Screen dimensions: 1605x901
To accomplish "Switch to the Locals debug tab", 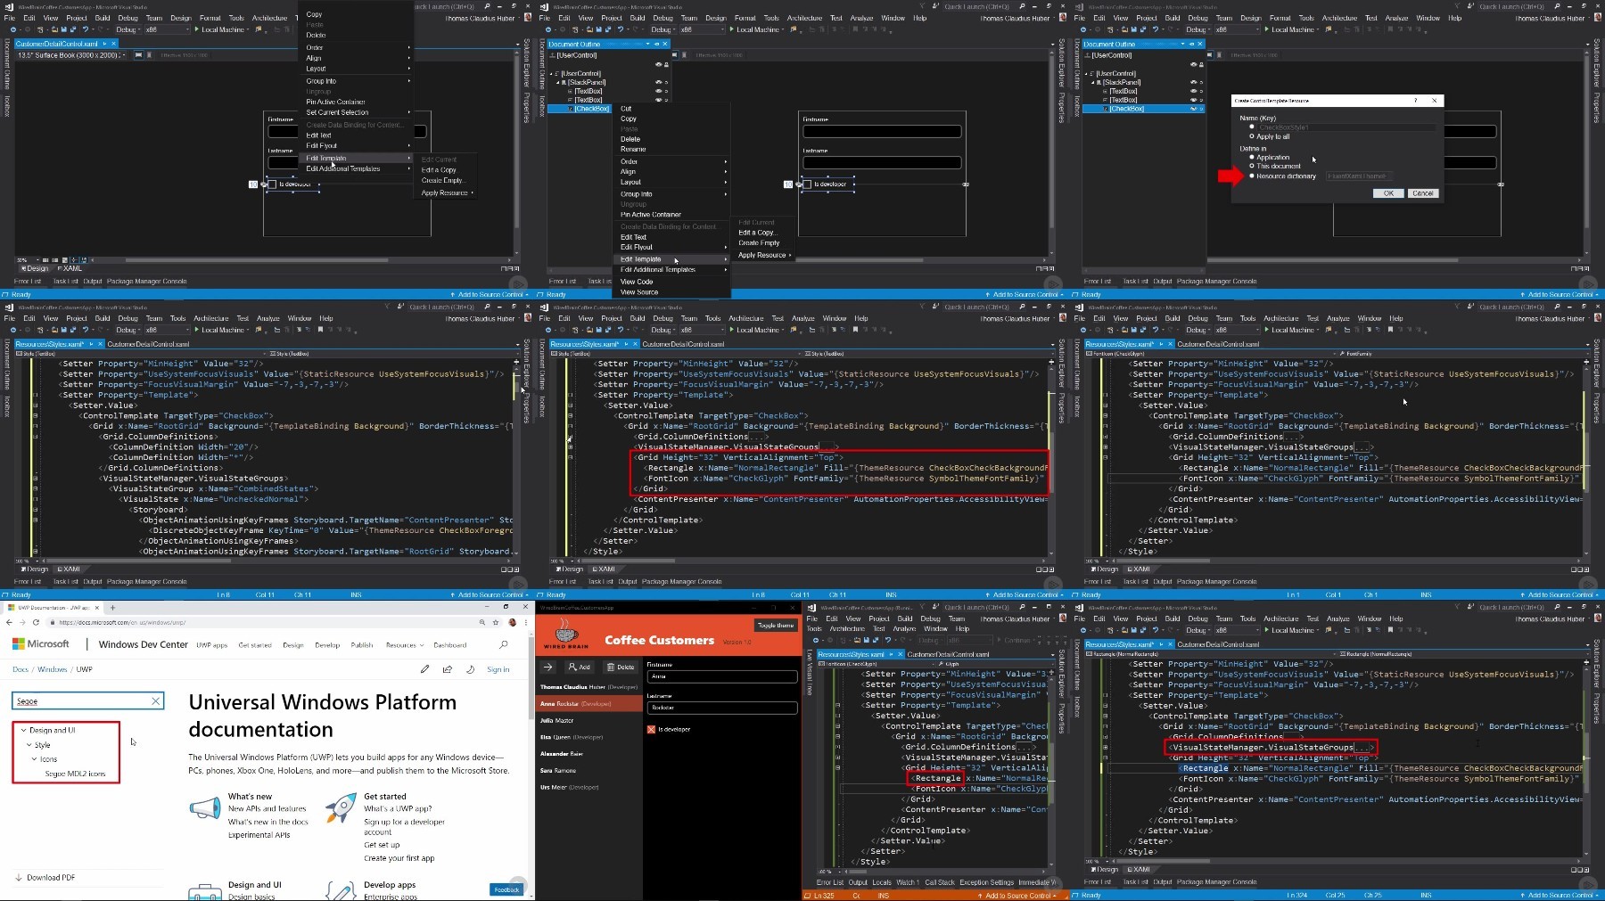I will (x=882, y=883).
